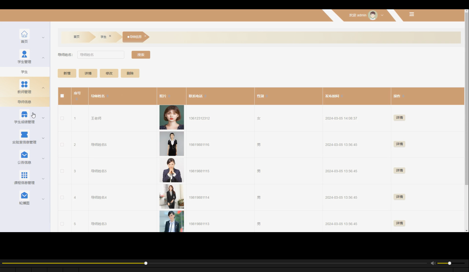
Task: Click 详情 button on 导师姓名5 row
Action: coord(399,170)
